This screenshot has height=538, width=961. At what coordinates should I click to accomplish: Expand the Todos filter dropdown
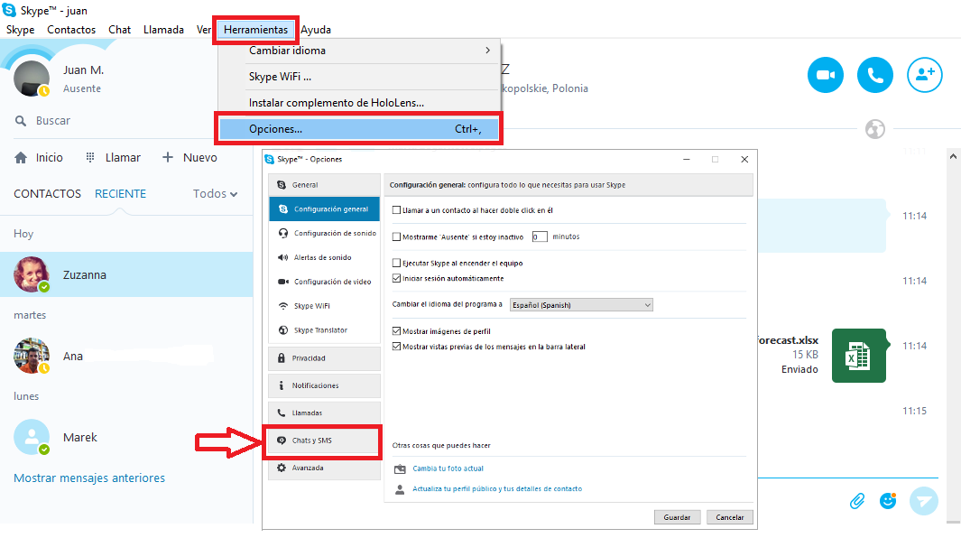click(215, 194)
